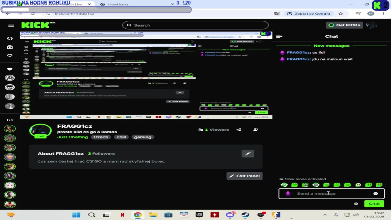This screenshot has height=220, width=391.
Task: Open Windows Start menu
Action: 76,215
